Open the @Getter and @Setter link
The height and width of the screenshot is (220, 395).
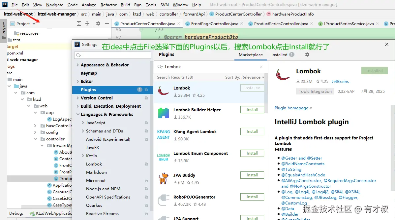click(x=302, y=158)
